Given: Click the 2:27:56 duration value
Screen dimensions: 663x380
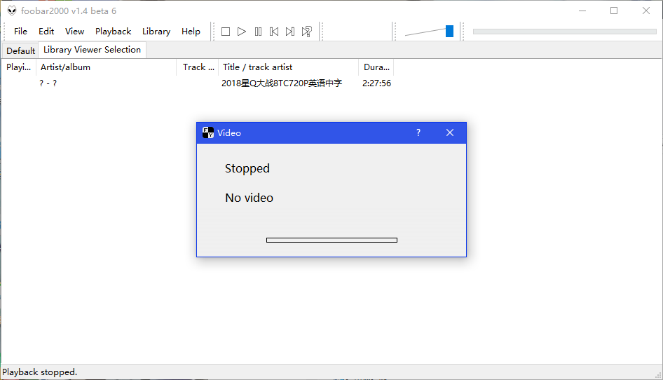Looking at the screenshot, I should (x=376, y=83).
